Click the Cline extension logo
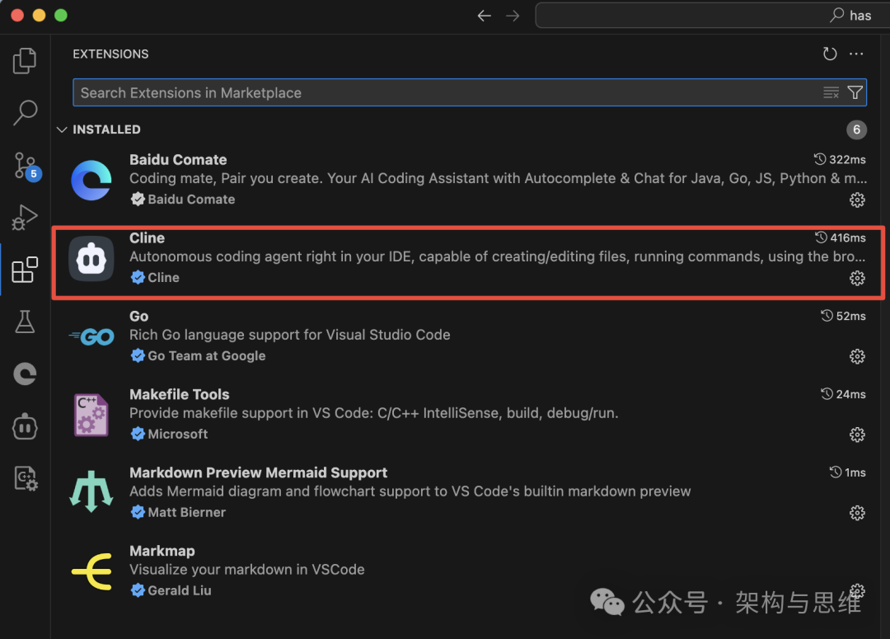 click(x=91, y=259)
